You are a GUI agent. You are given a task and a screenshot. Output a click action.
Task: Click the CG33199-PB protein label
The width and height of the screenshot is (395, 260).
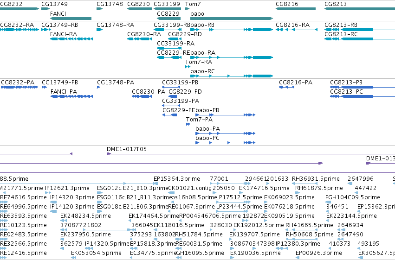click(x=180, y=82)
